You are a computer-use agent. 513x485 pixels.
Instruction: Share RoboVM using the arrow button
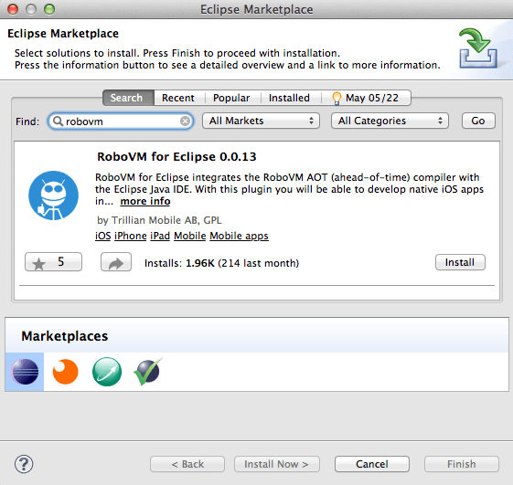116,262
